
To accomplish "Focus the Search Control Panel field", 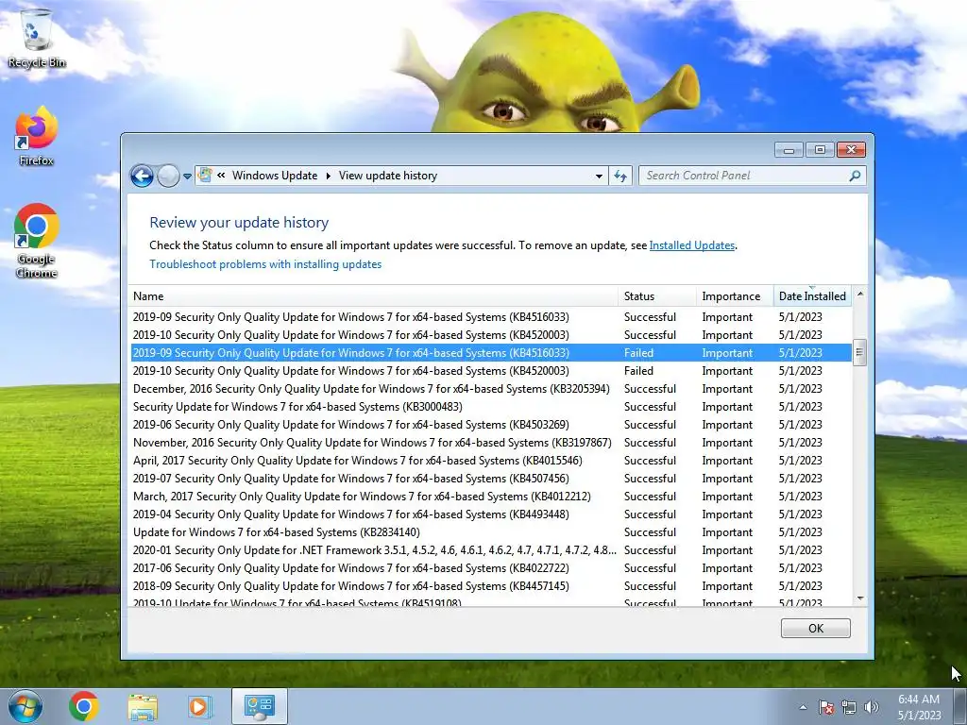I will point(752,176).
